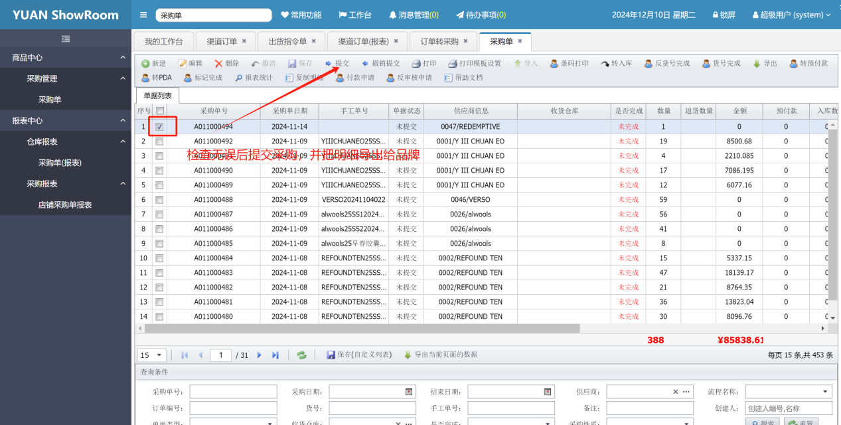Click 标记完成 mark complete button
Viewport: 841px width, 425px height.
tap(203, 78)
